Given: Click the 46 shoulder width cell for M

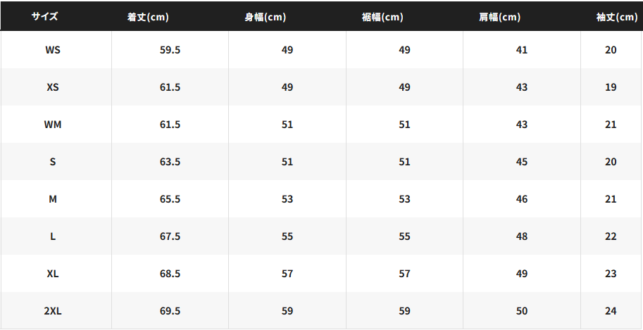Looking at the screenshot, I should point(522,199).
